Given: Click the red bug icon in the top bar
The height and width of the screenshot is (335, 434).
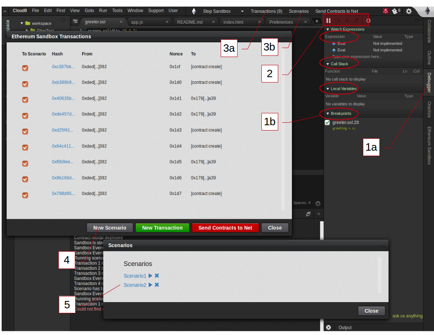Looking at the screenshot, I should [385, 11].
